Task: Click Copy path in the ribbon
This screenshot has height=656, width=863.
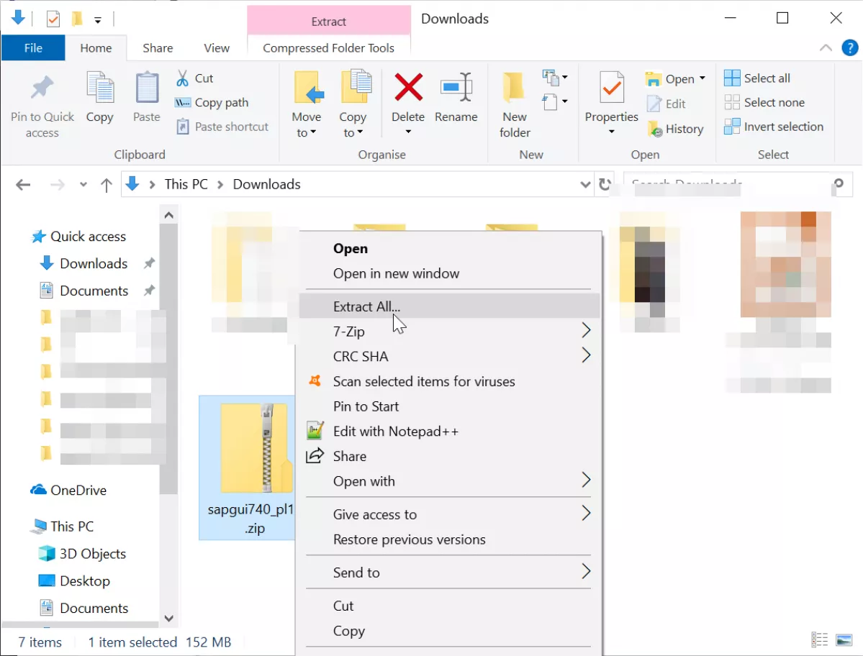Action: pyautogui.click(x=212, y=102)
